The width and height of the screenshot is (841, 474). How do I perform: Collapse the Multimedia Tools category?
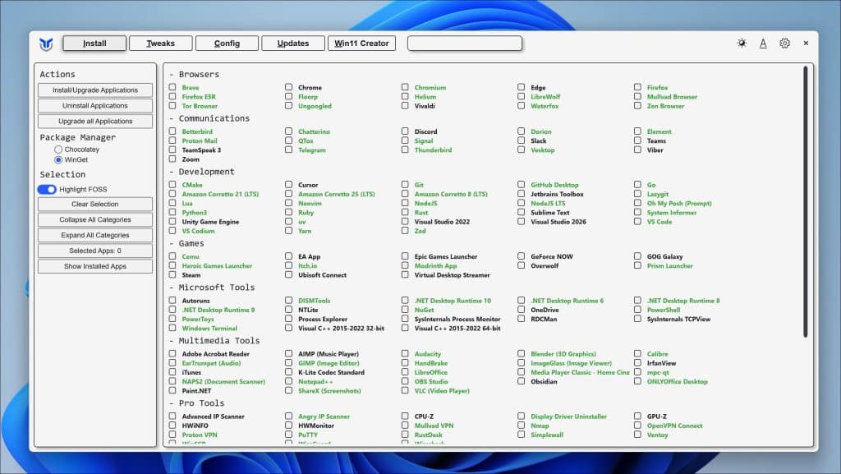[214, 340]
